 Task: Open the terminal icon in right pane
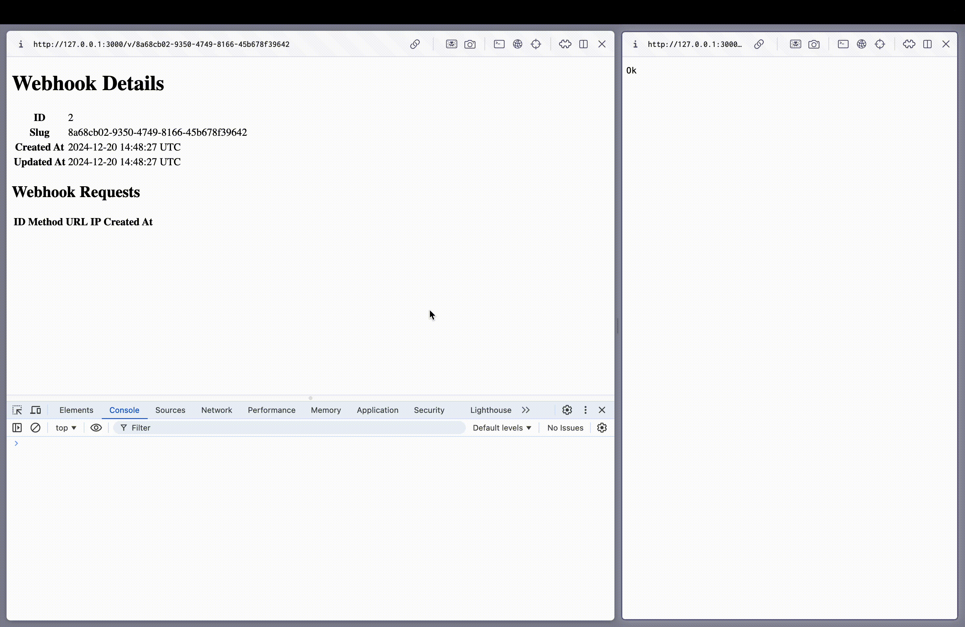tap(843, 44)
